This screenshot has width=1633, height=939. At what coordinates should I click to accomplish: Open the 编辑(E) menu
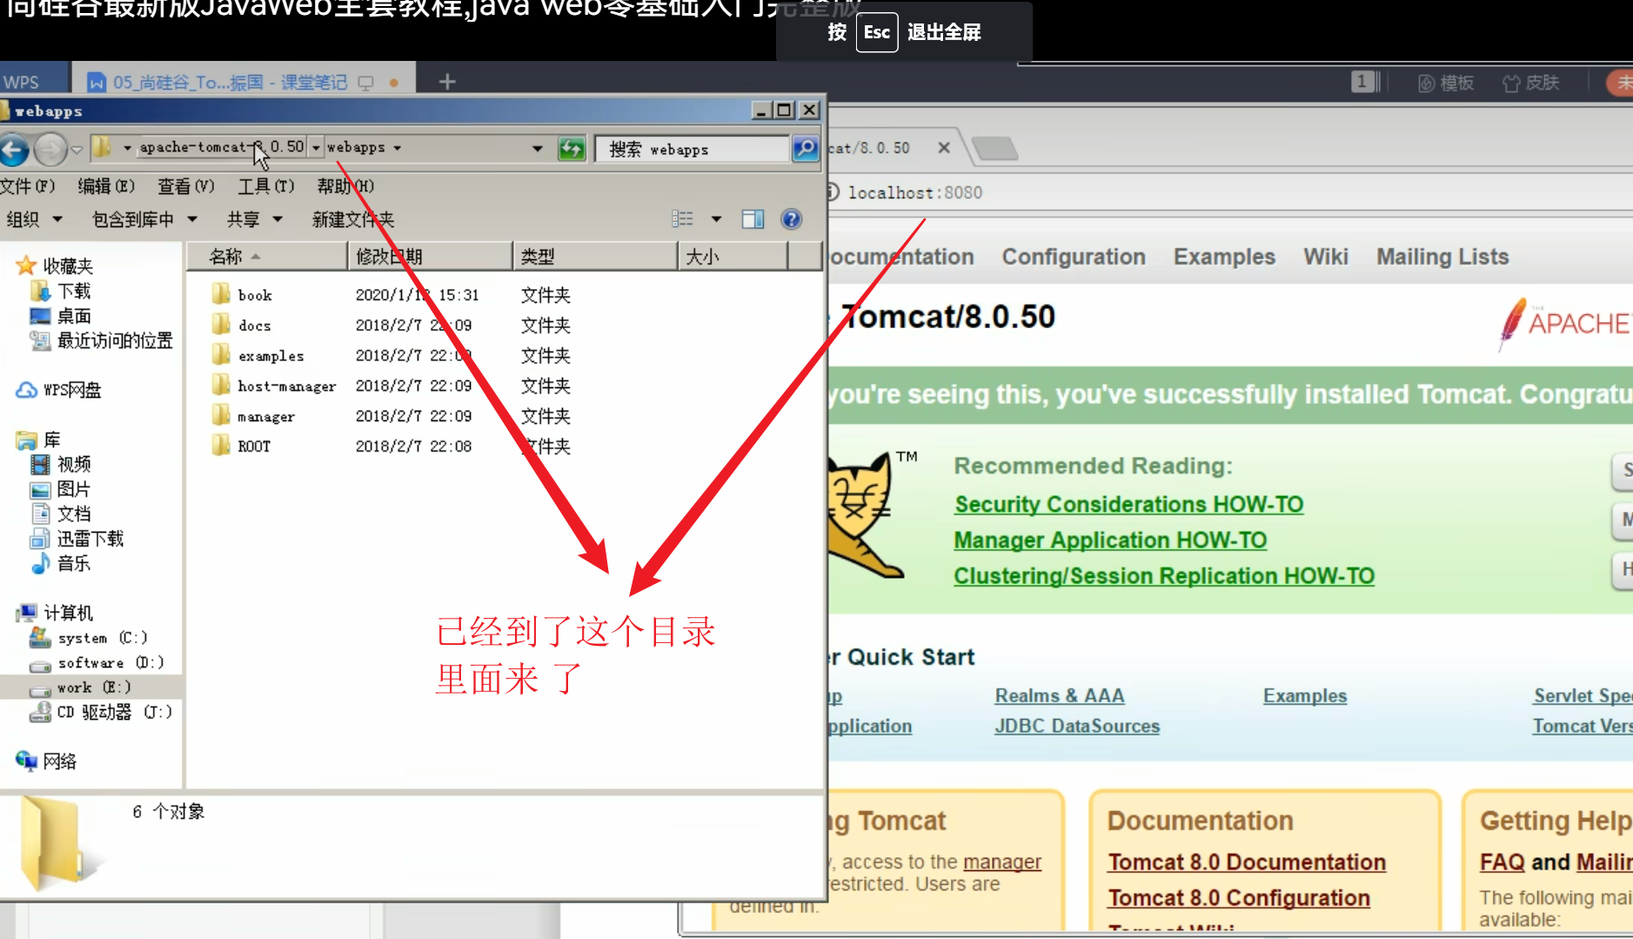[106, 186]
